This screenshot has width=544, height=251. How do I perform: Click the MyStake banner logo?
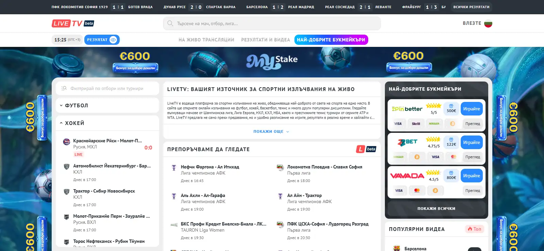(x=272, y=61)
